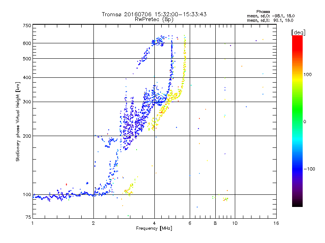Viewport: 325px width, 243px height.
Task: Click the x-axis tick label "2"
Action: (93, 223)
